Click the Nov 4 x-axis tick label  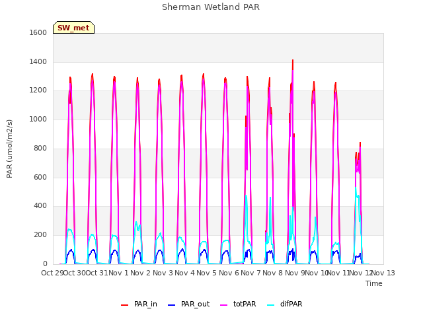[184, 273]
